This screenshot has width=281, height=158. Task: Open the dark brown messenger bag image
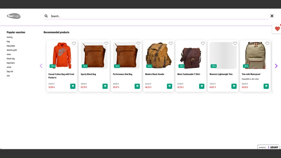[x=191, y=55]
